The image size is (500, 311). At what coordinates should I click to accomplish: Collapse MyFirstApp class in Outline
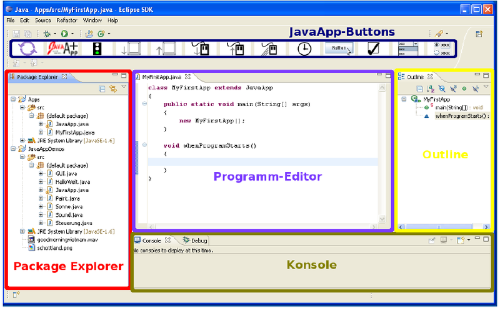[404, 99]
